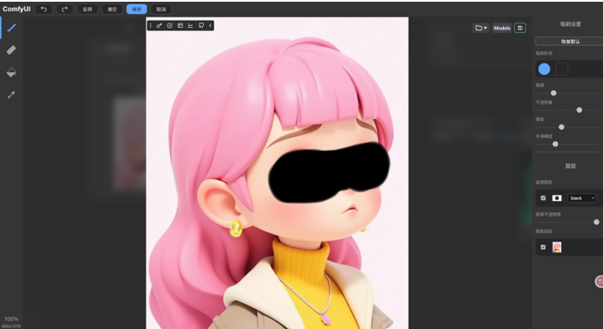Open the GitHub icon in floating toolbar
This screenshot has width=603, height=329.
click(x=201, y=26)
